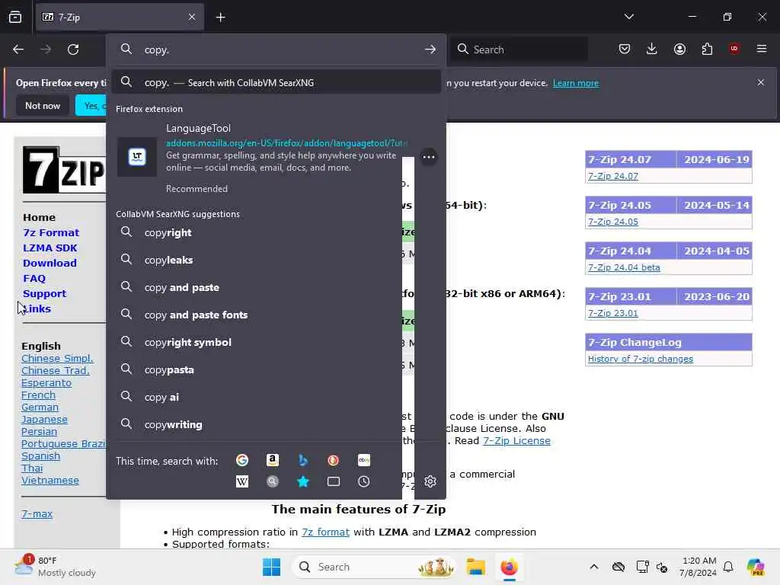Viewport: 780px width, 585px height.
Task: Click the 'Not now' button
Action: (x=43, y=105)
